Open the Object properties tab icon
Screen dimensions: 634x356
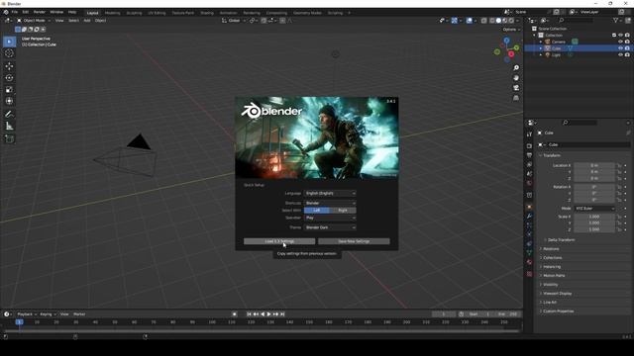529,207
